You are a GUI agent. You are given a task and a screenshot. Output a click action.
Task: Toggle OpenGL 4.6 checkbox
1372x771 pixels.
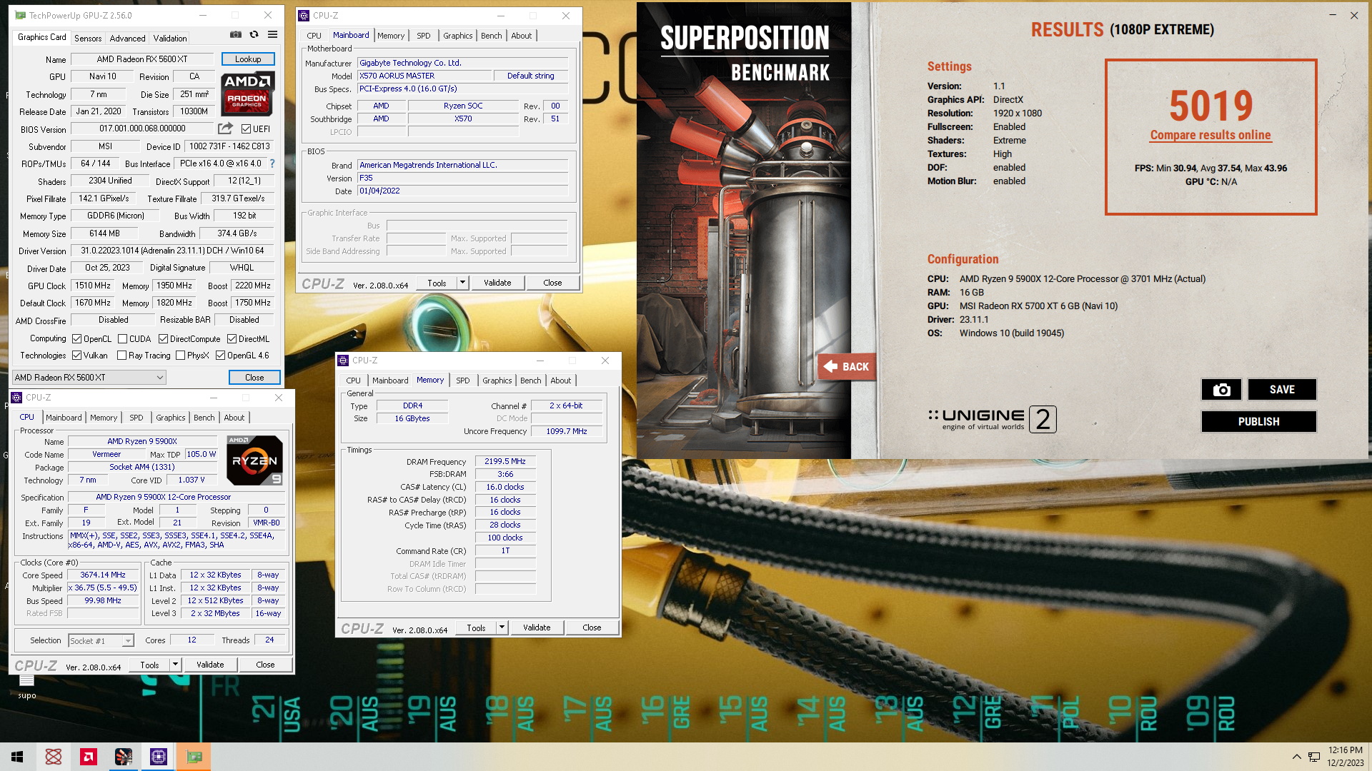coord(221,356)
